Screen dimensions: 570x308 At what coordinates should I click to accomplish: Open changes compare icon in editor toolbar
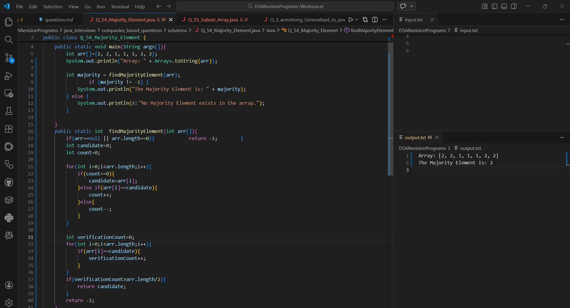pos(365,19)
